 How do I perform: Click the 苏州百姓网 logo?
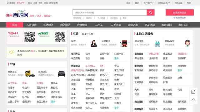pos(17,14)
